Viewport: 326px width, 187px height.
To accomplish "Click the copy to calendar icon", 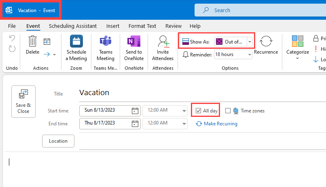I will [x=47, y=42].
